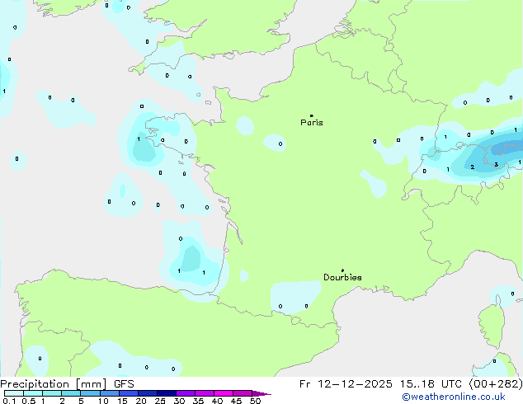Select legend swatch between 2 and 5

pyautogui.click(x=71, y=393)
